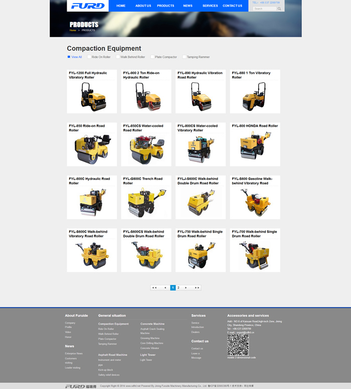351x389 pixels.
Task: Open FYL-850CS Water-cooled Road Roller image
Action: coord(146,149)
